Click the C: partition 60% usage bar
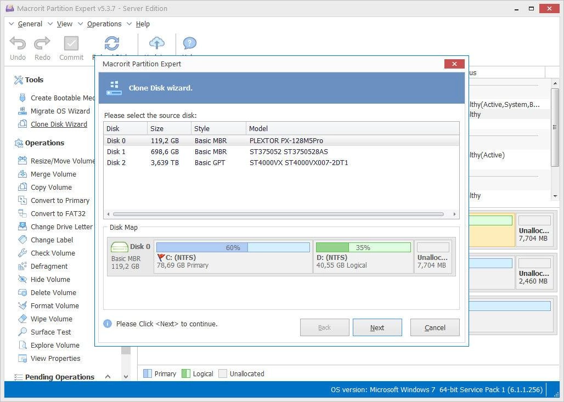The width and height of the screenshot is (564, 402). [x=233, y=247]
